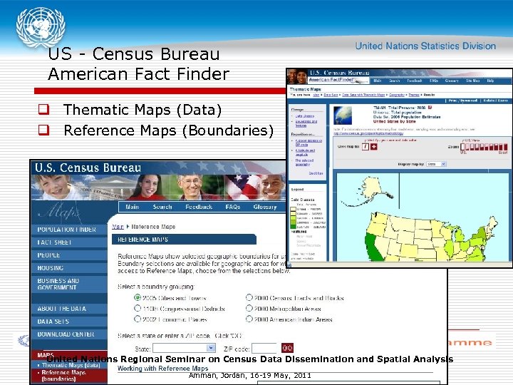513x385 pixels.
Task: Click the United Nations emblem logo
Action: [41, 28]
